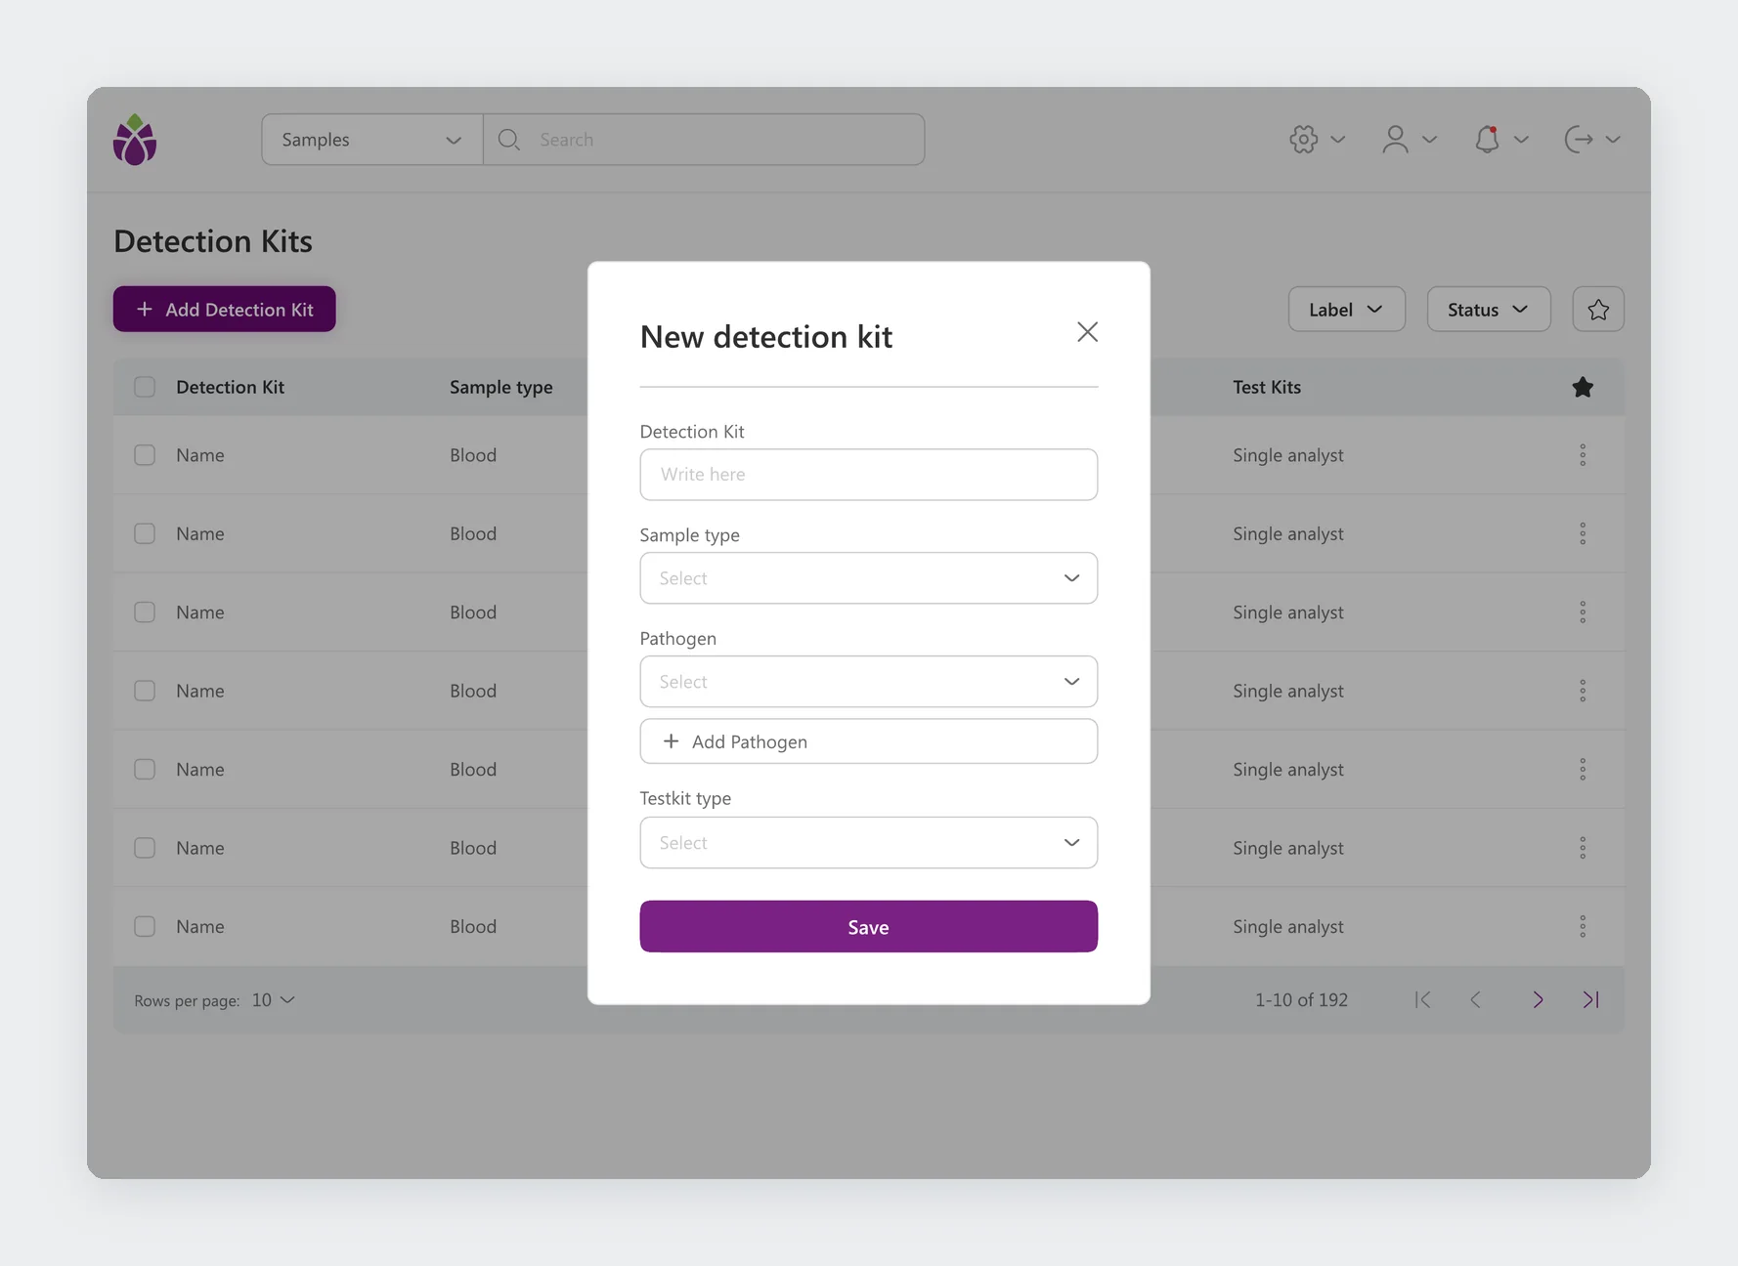Click the Test Kits column header
The image size is (1738, 1266).
[1267, 387]
